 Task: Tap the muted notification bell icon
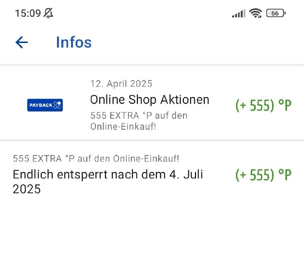tap(48, 13)
